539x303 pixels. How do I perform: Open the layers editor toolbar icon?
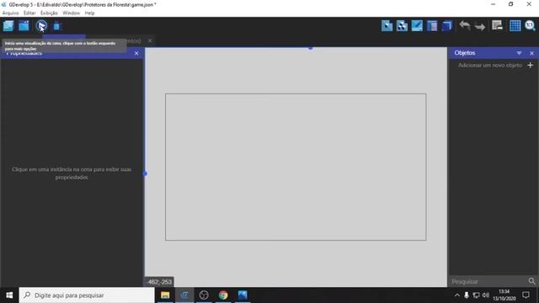tap(447, 26)
